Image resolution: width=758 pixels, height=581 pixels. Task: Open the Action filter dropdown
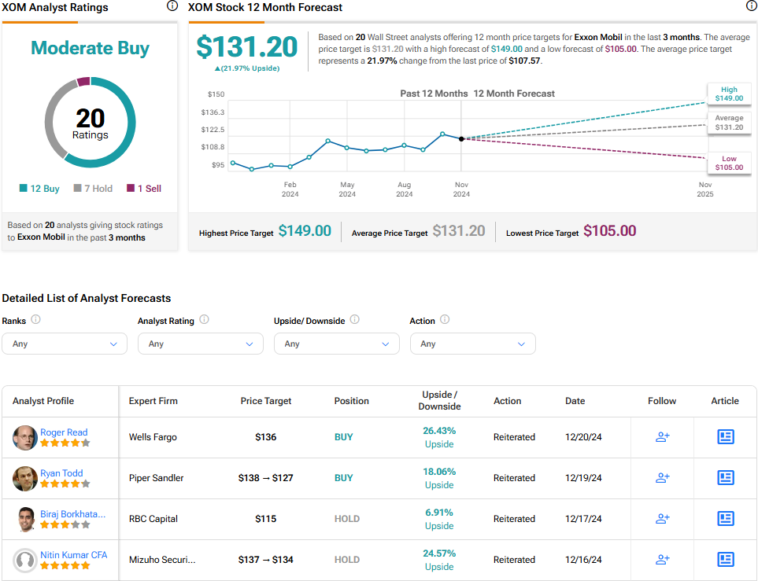472,344
